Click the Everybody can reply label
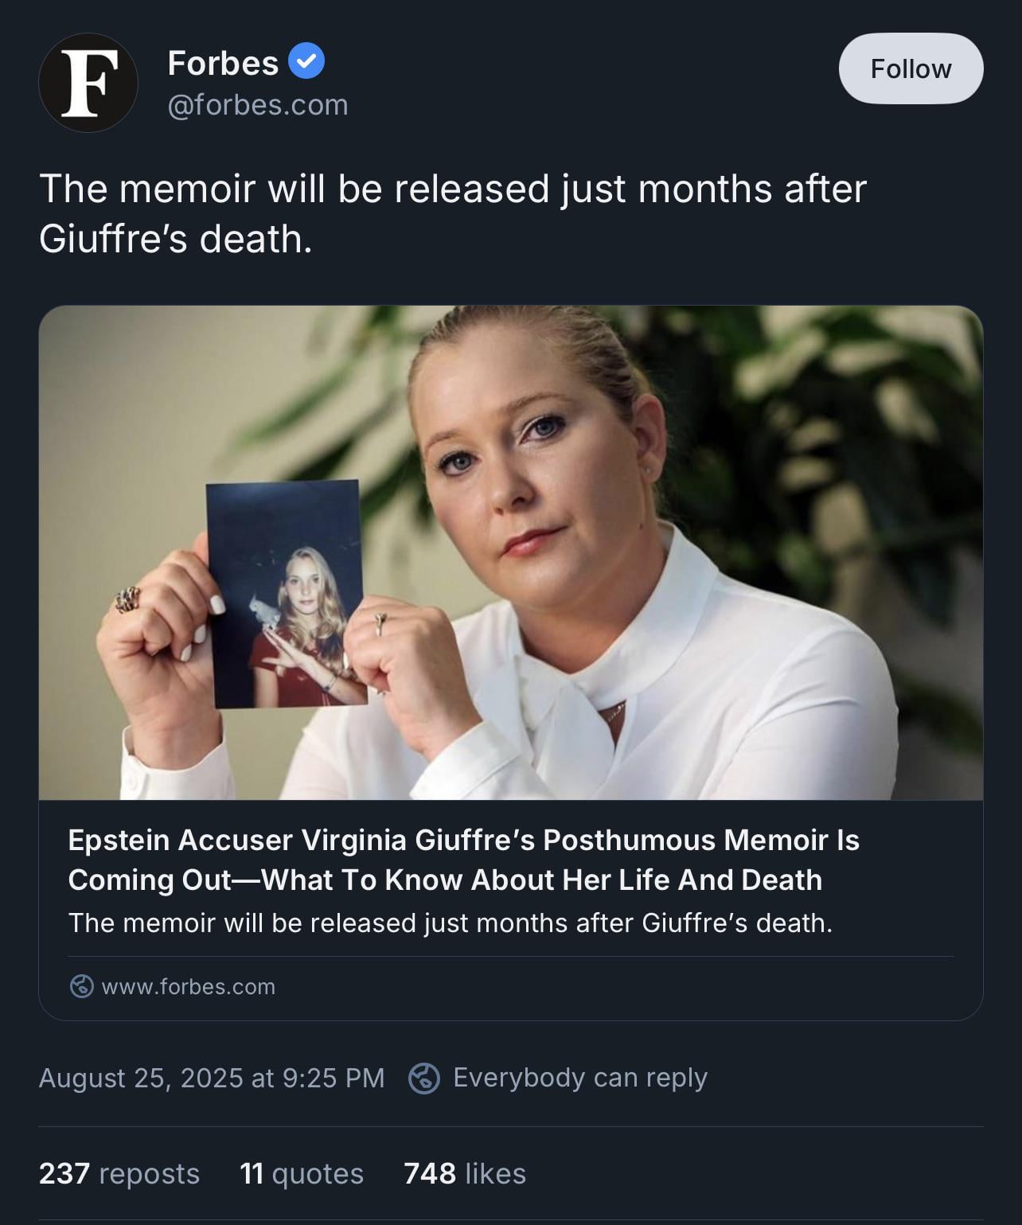Viewport: 1022px width, 1225px height. tap(580, 1078)
